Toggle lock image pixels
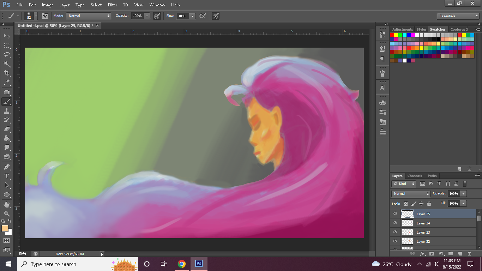 click(x=413, y=204)
